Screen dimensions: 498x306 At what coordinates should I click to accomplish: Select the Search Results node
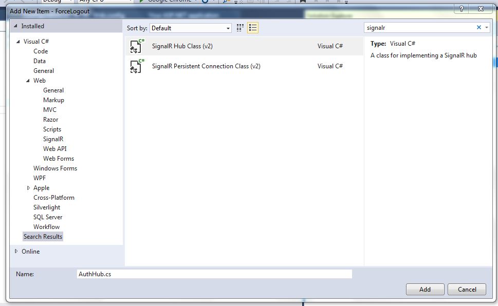click(x=43, y=237)
